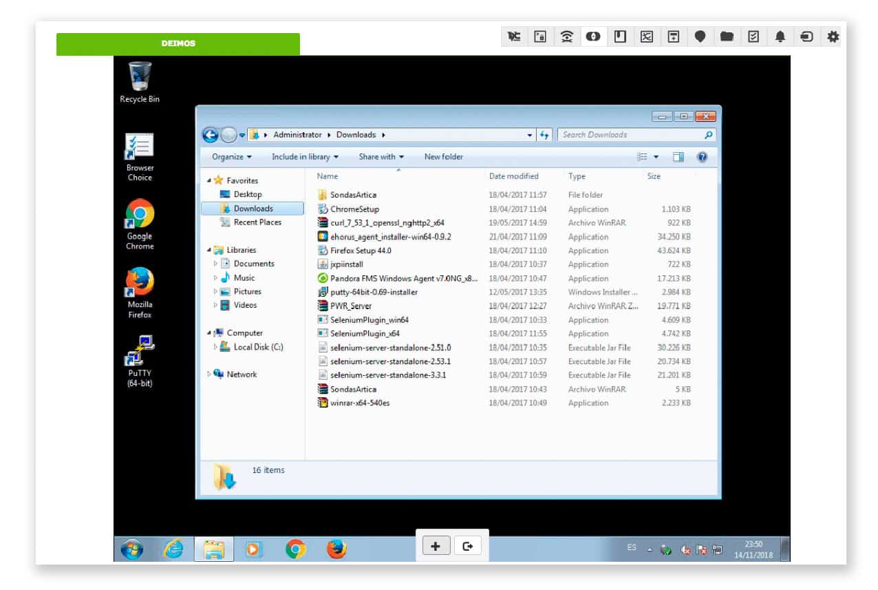Image resolution: width=878 pixels, height=590 pixels.
Task: Open the Organize dropdown menu
Action: [x=231, y=157]
